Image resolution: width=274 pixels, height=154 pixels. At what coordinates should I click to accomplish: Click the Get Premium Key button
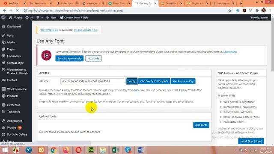click(183, 81)
